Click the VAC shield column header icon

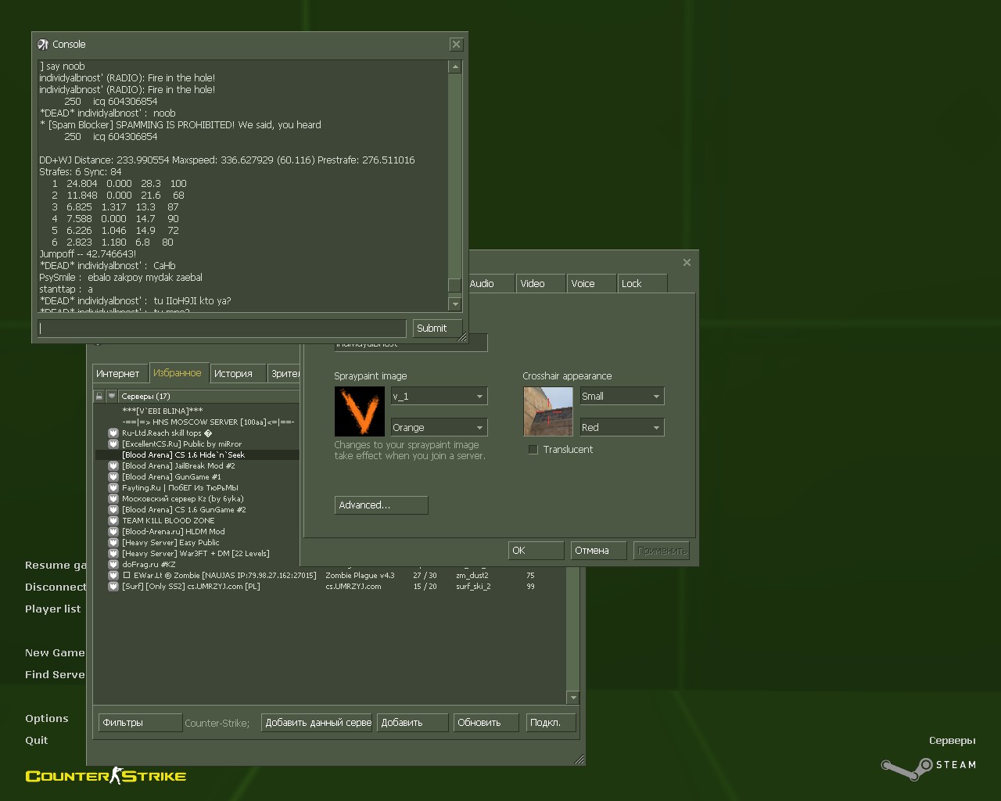(112, 397)
